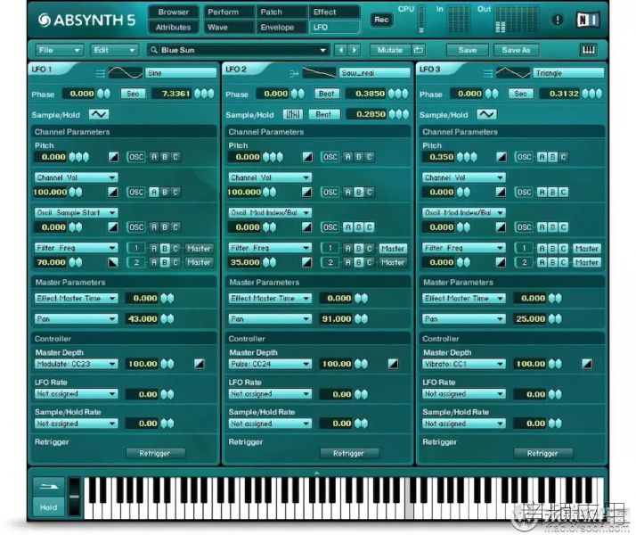The image size is (636, 535).
Task: Open LFO 1 Oscil Sample Start dropdown
Action: click(77, 213)
